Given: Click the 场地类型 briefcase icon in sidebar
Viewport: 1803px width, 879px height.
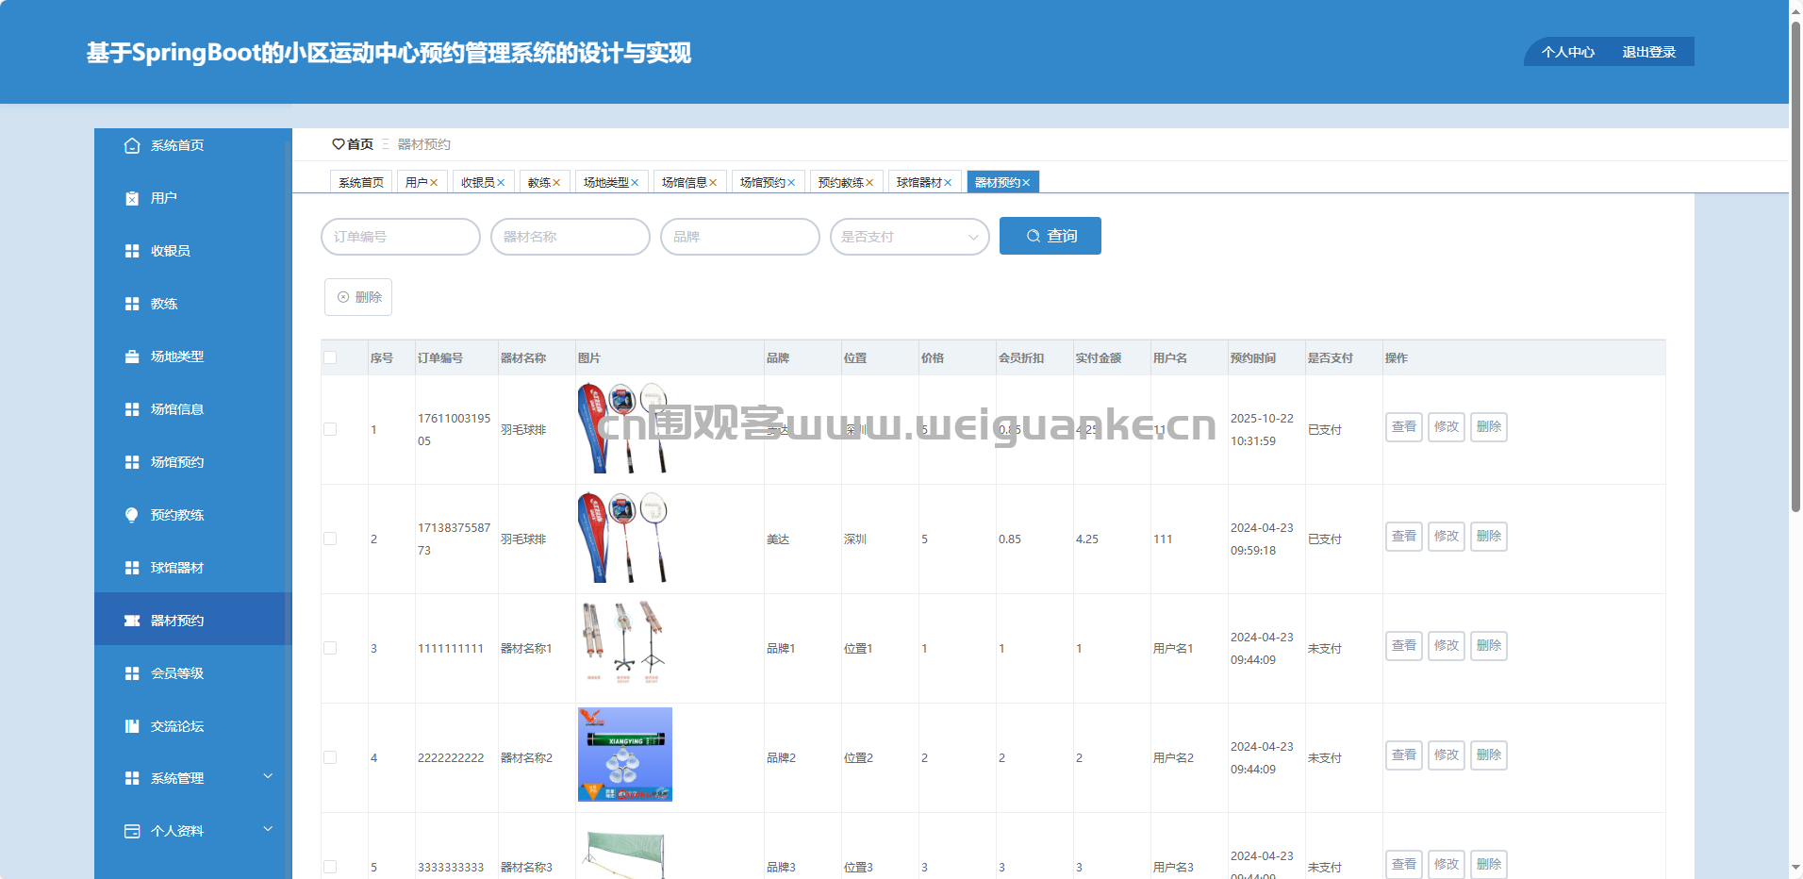Looking at the screenshot, I should 132,357.
